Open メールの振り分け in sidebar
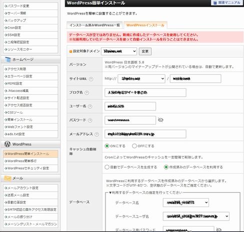Viewport: 244px width, 232px height. click(30, 217)
